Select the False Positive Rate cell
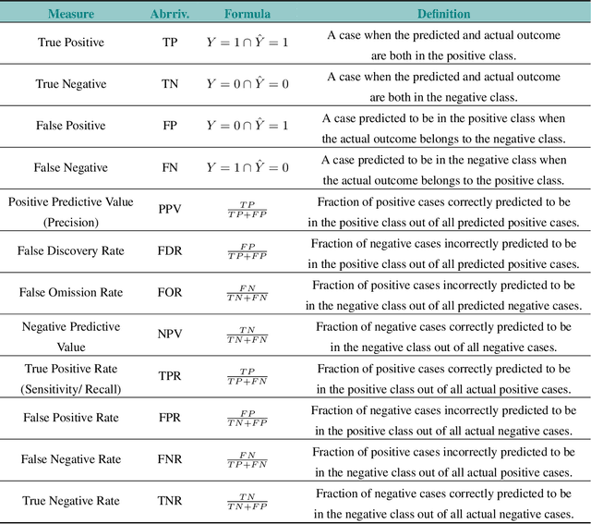The image size is (591, 524). pos(71,418)
